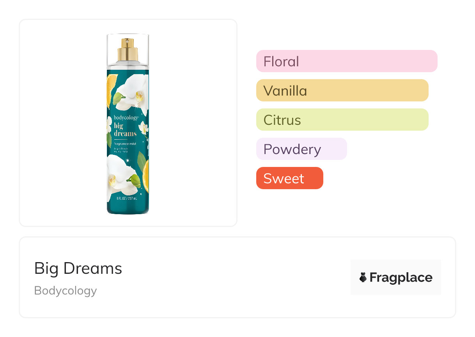Viewport: 475px width, 337px height.
Task: Select the Citrus accord bar
Action: click(x=342, y=120)
